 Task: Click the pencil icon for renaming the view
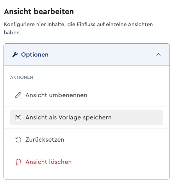click(x=18, y=95)
